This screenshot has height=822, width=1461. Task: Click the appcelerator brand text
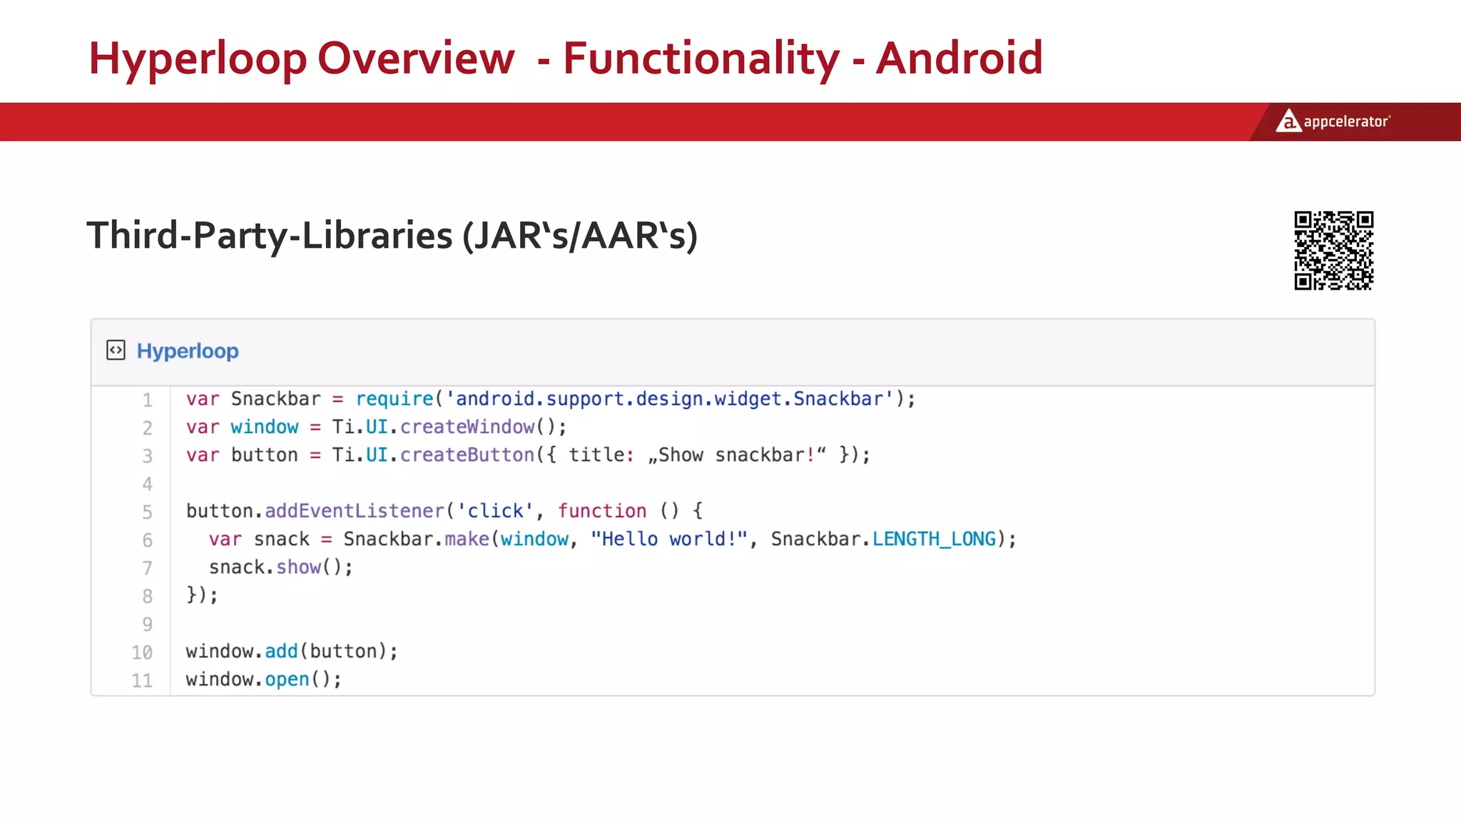point(1346,122)
